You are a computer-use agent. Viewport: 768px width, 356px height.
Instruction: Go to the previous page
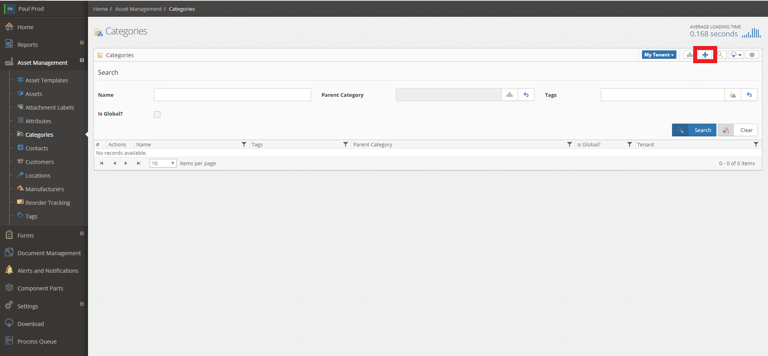[x=114, y=163]
